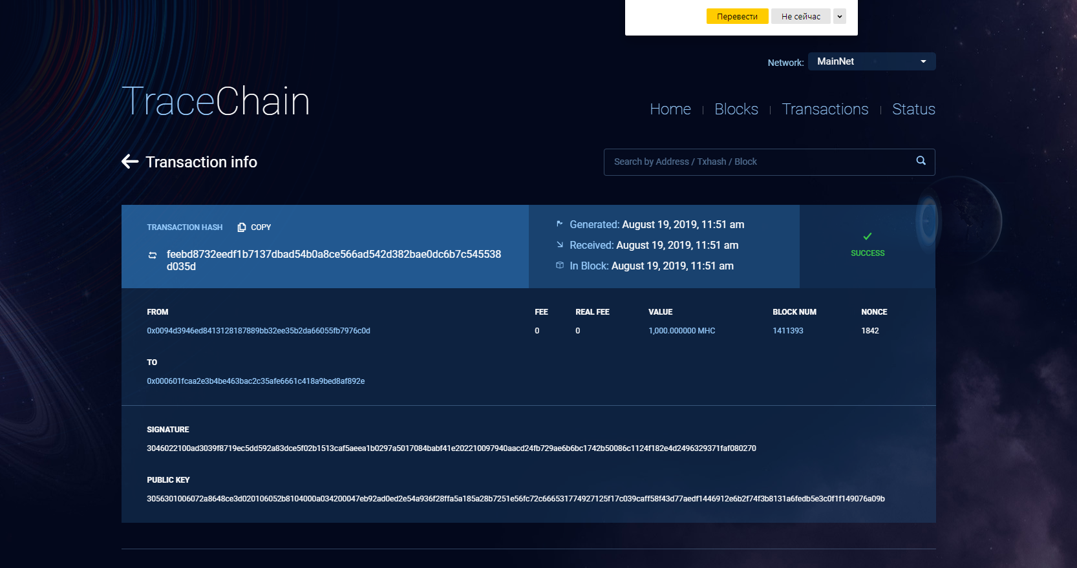1077x568 pixels.
Task: Open the Blocks page
Action: [x=736, y=109]
